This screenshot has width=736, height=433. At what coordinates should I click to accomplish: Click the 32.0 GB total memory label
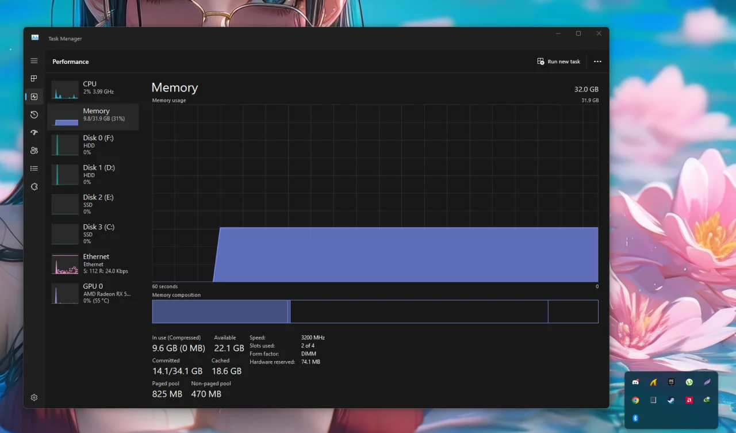[586, 89]
